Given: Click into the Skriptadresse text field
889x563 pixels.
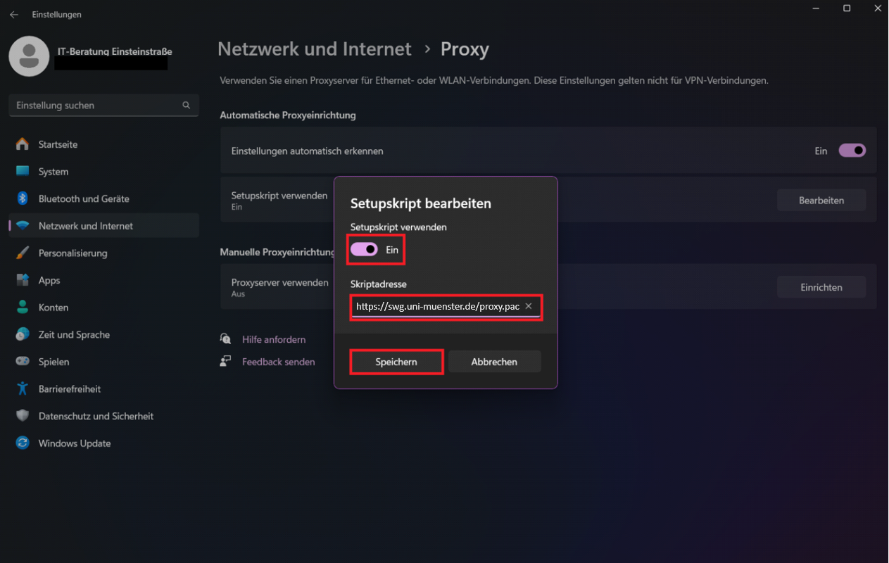Looking at the screenshot, I should tap(436, 307).
